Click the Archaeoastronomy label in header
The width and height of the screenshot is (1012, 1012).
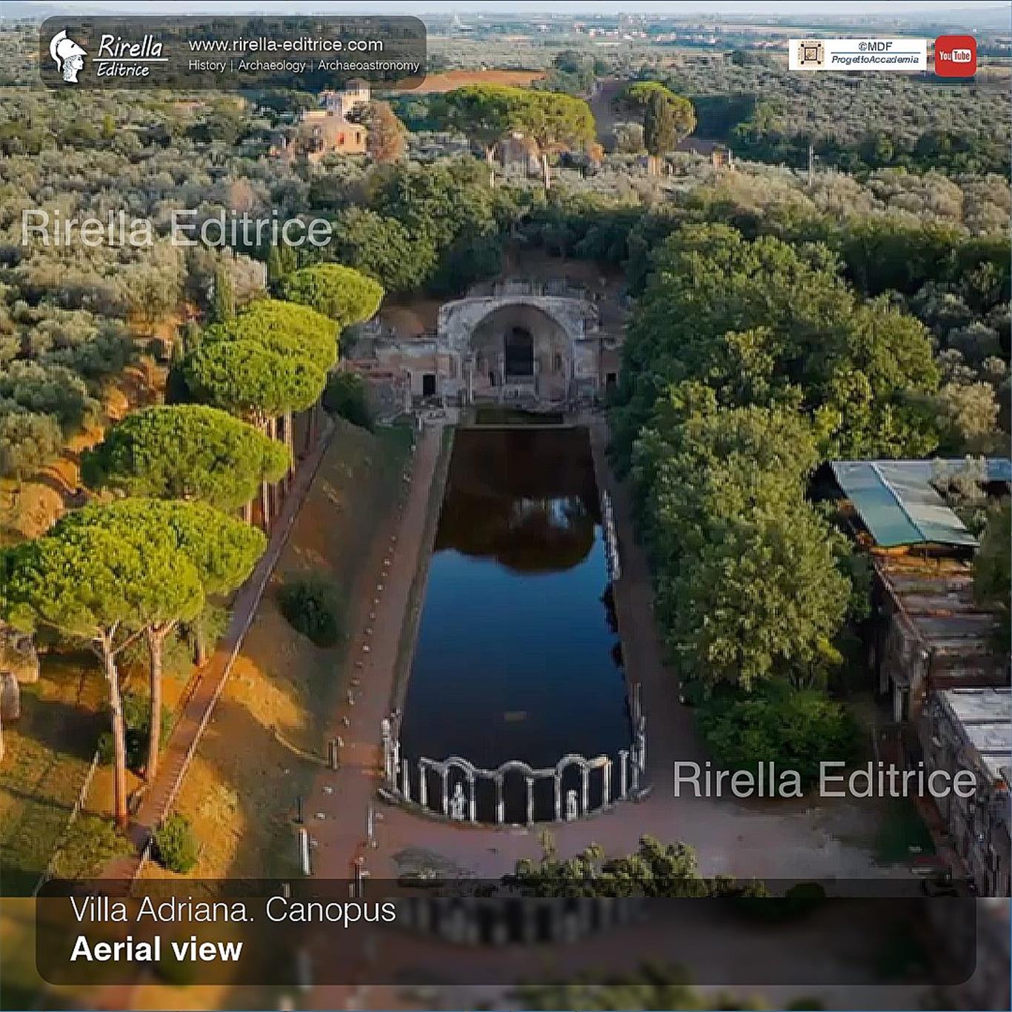368,66
